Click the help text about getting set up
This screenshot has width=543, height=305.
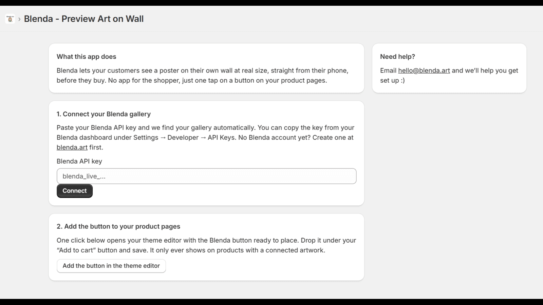(449, 76)
